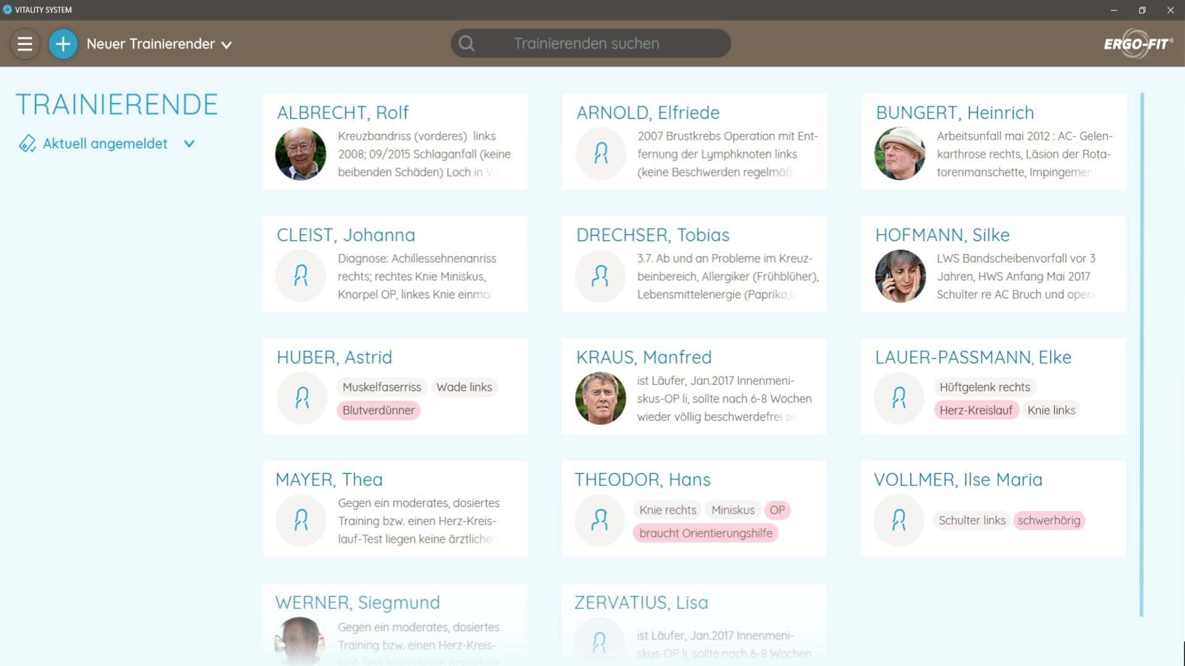Click the vertical scrollbar of trainee list
1185x666 pixels.
coord(1142,355)
